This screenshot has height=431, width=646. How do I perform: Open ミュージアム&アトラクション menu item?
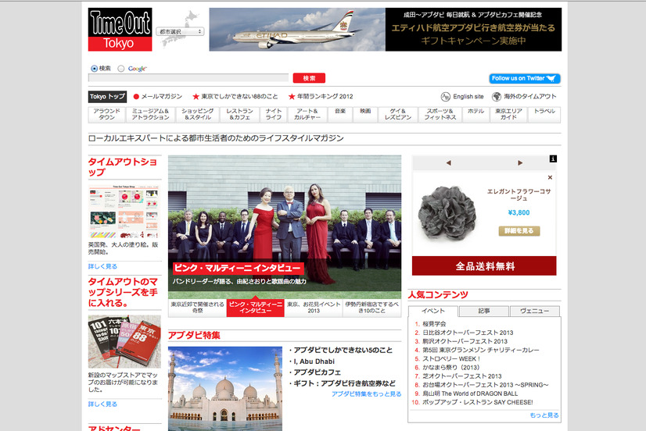coord(150,114)
